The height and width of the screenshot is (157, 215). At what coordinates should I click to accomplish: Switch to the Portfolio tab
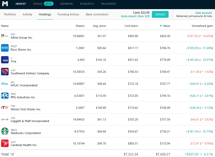(x=10, y=14)
